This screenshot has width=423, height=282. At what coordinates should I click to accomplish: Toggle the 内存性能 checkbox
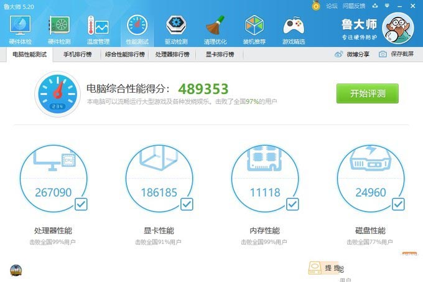(292, 204)
